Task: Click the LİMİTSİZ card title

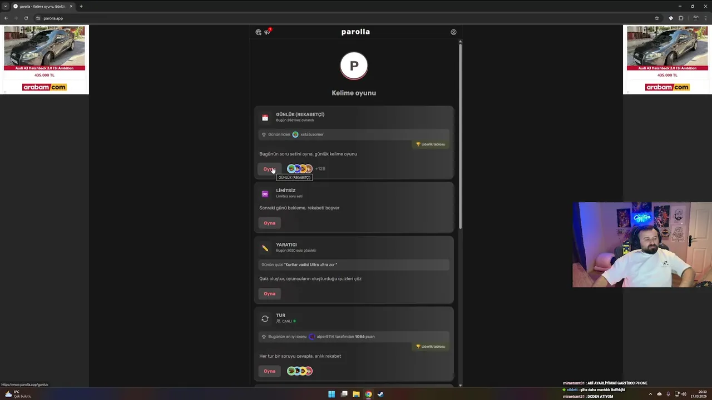Action: (286, 191)
